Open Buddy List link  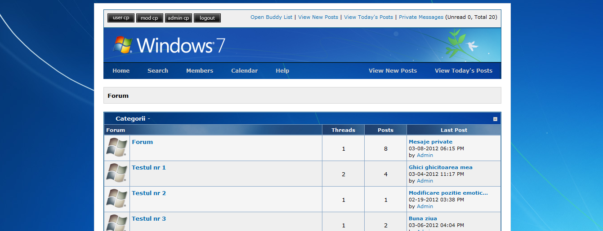(x=271, y=17)
